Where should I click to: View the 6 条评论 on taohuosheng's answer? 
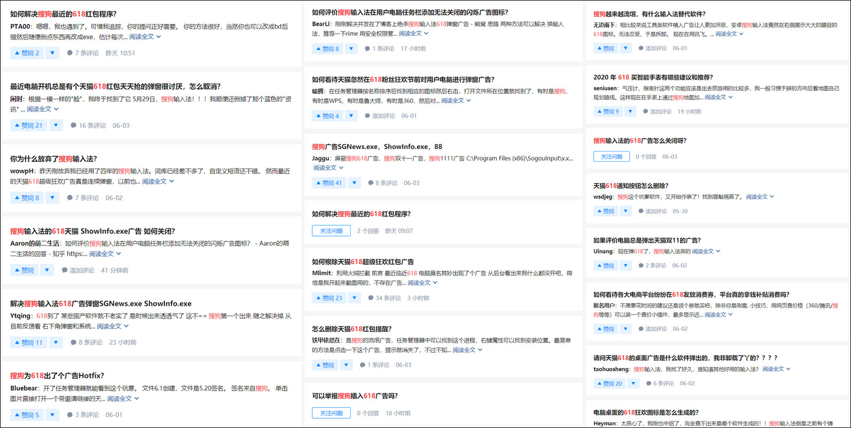(x=662, y=384)
